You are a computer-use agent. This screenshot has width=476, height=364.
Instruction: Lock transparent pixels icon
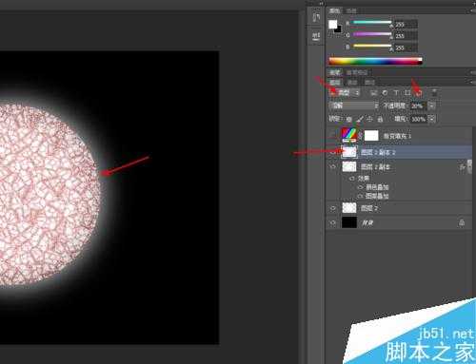[348, 119]
